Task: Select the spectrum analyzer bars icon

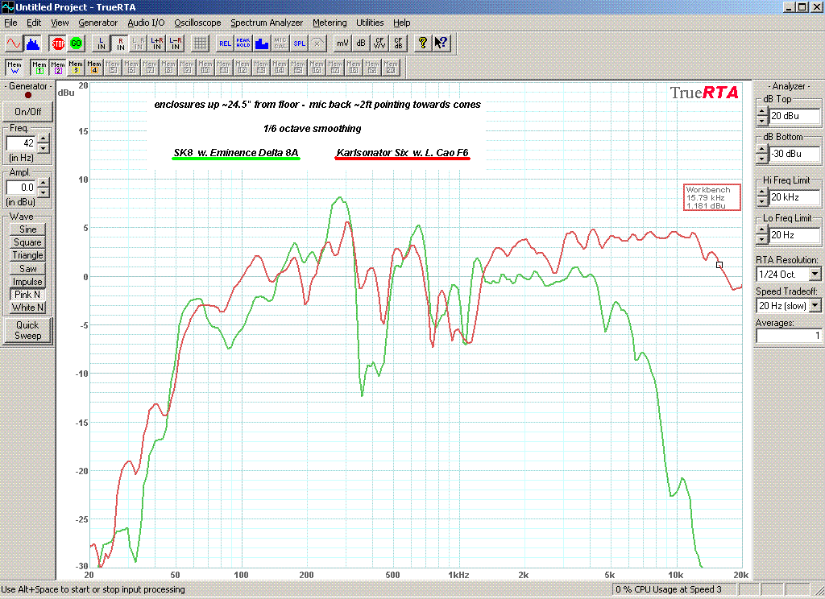Action: coord(32,43)
